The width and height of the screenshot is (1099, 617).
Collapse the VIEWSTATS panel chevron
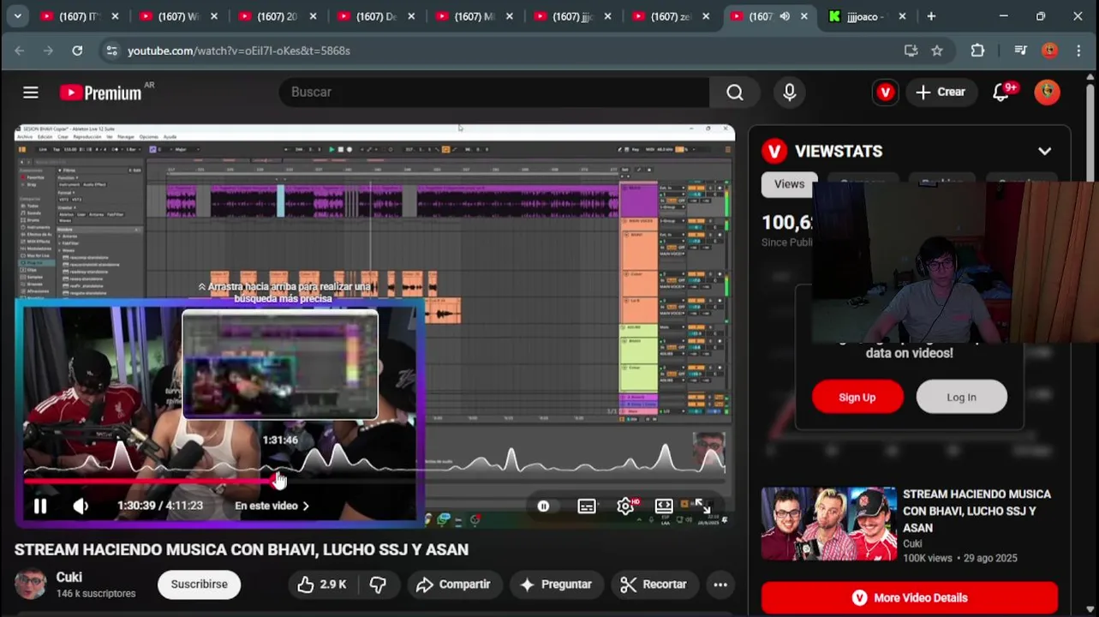pyautogui.click(x=1044, y=152)
